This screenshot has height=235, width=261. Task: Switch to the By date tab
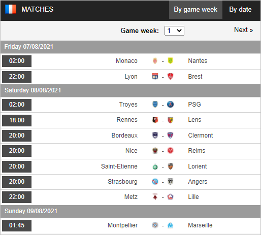pos(240,10)
